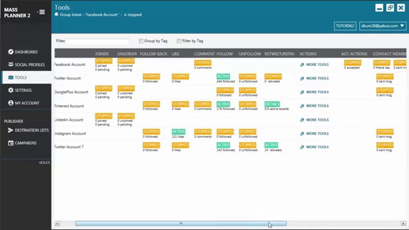This screenshot has width=409, height=230.
Task: Click Twitter Account Follow Back STOPPED status
Action: (151, 76)
